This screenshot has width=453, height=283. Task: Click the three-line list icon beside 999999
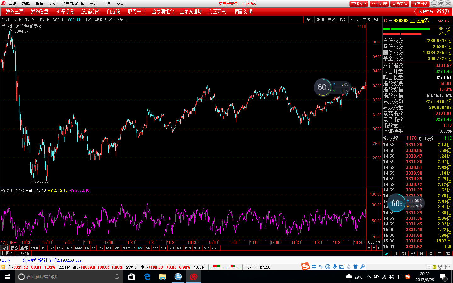click(x=390, y=21)
